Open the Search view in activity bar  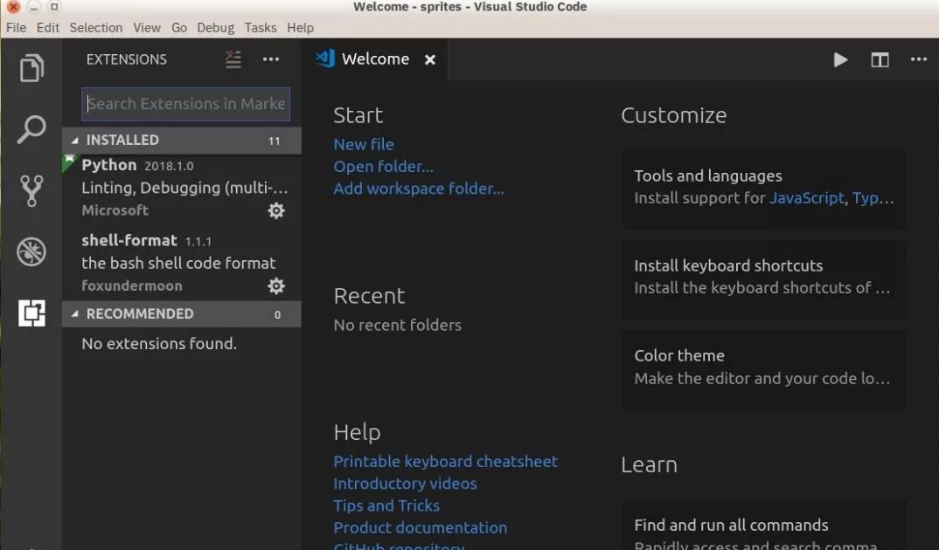[x=31, y=130]
